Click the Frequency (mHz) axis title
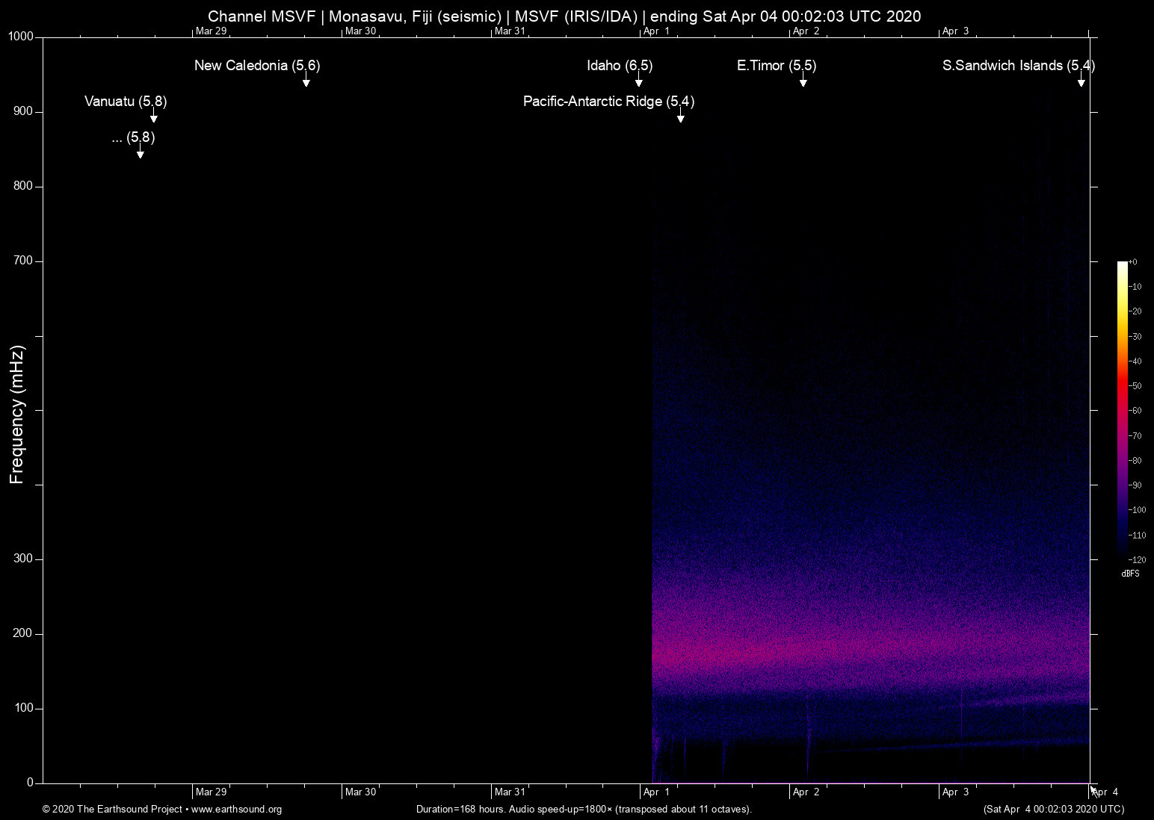This screenshot has width=1154, height=820. coord(17,414)
